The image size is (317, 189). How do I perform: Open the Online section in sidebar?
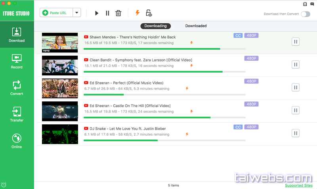click(17, 141)
